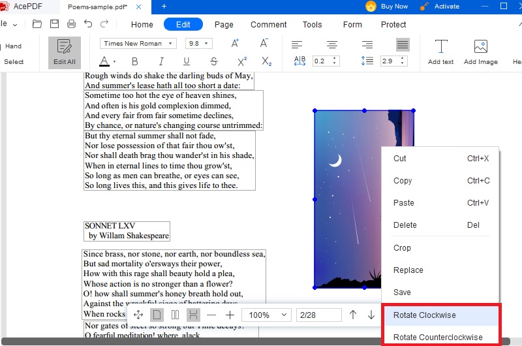Apply bold formatting
Screen dimensions: 522x346
coord(134,61)
